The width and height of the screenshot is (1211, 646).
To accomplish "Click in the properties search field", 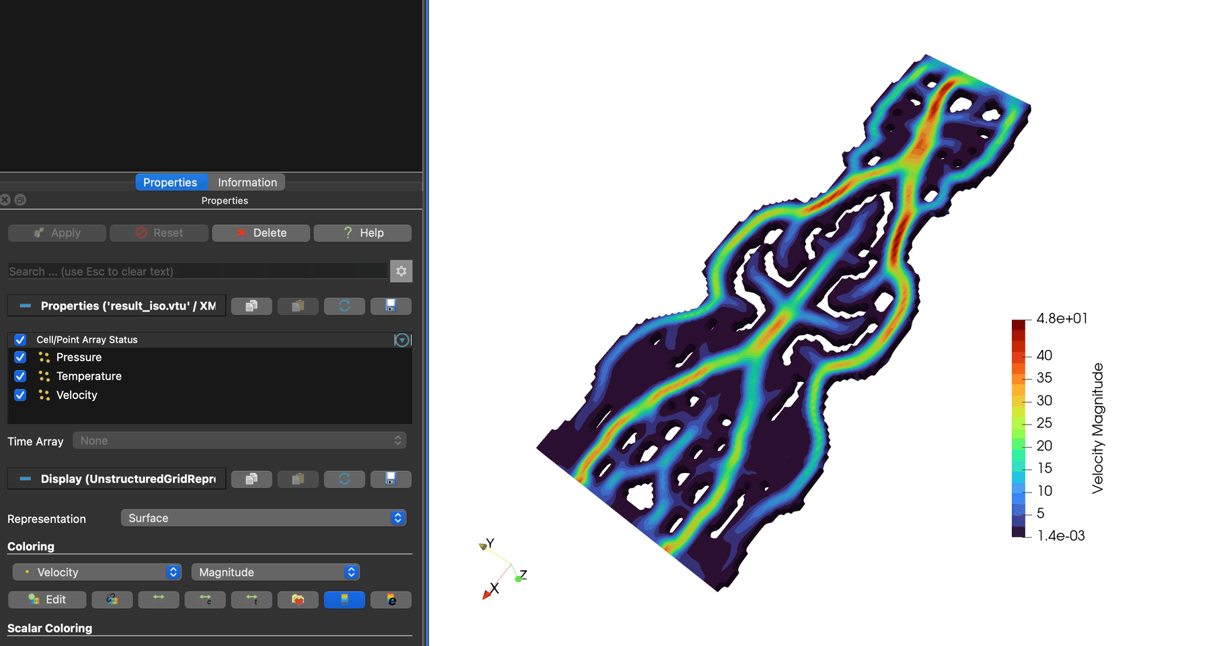I will click(x=198, y=271).
